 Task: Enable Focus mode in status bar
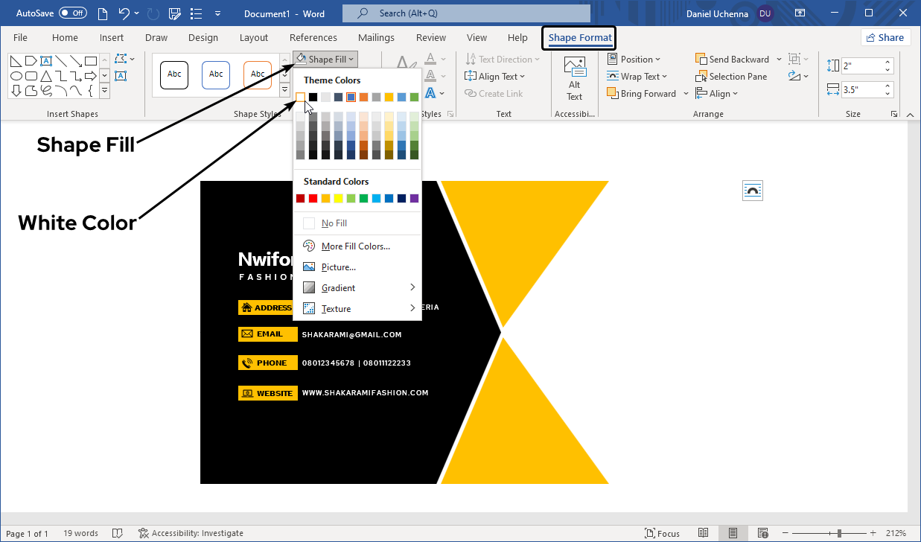tap(662, 533)
